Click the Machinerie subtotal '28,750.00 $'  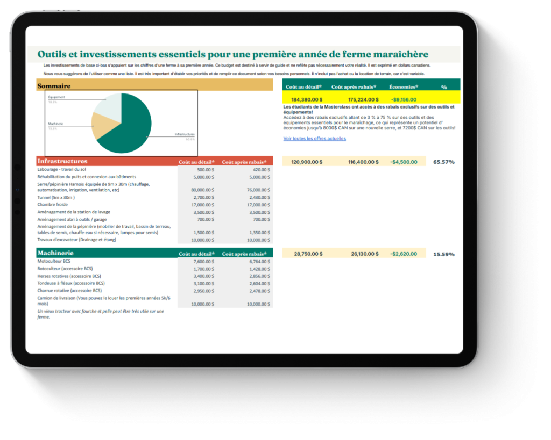point(308,254)
